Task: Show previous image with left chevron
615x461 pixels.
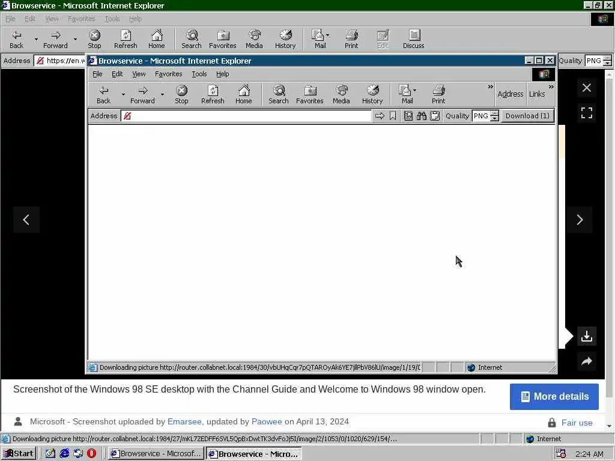Action: [26, 220]
